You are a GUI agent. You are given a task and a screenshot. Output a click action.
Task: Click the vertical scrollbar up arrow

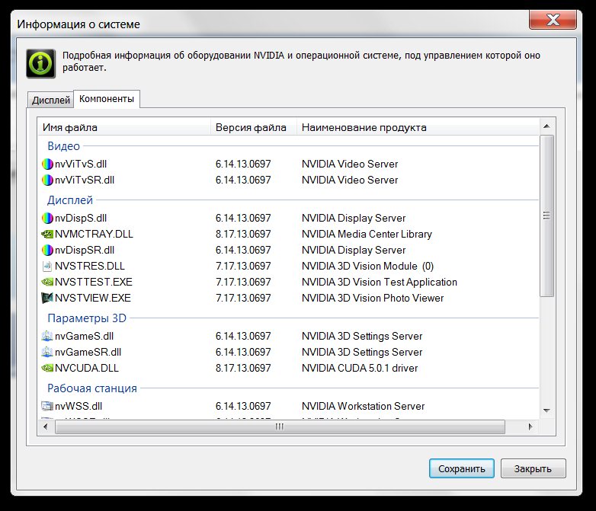pos(546,126)
